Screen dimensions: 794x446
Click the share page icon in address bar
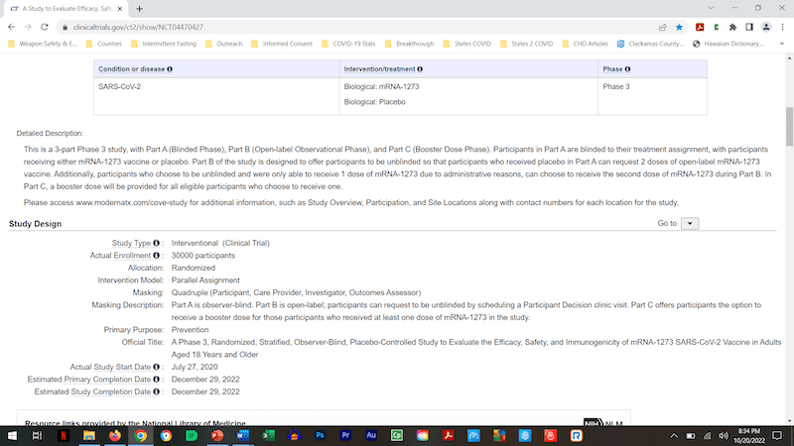(662, 28)
